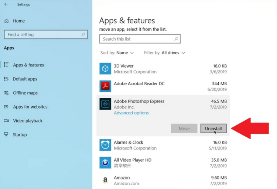Click the Move button

coord(184,128)
